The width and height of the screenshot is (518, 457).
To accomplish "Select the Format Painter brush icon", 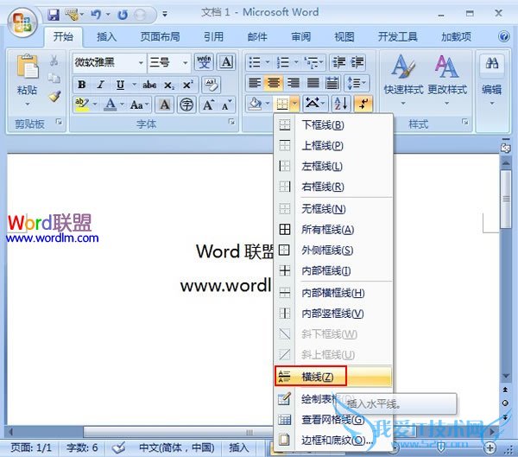I will tap(54, 97).
